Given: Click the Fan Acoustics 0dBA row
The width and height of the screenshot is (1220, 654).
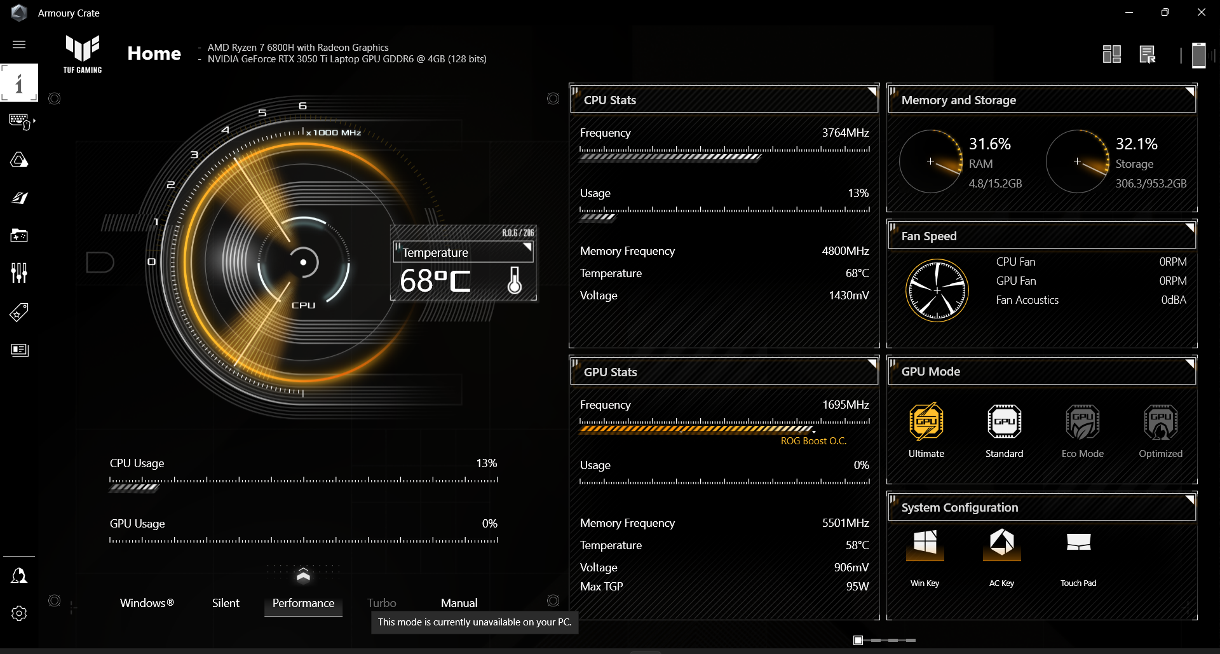Looking at the screenshot, I should pyautogui.click(x=1091, y=300).
